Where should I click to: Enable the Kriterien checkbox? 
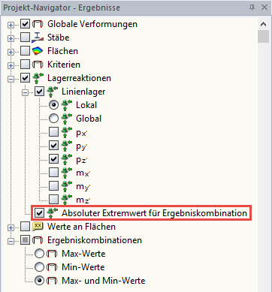25,65
